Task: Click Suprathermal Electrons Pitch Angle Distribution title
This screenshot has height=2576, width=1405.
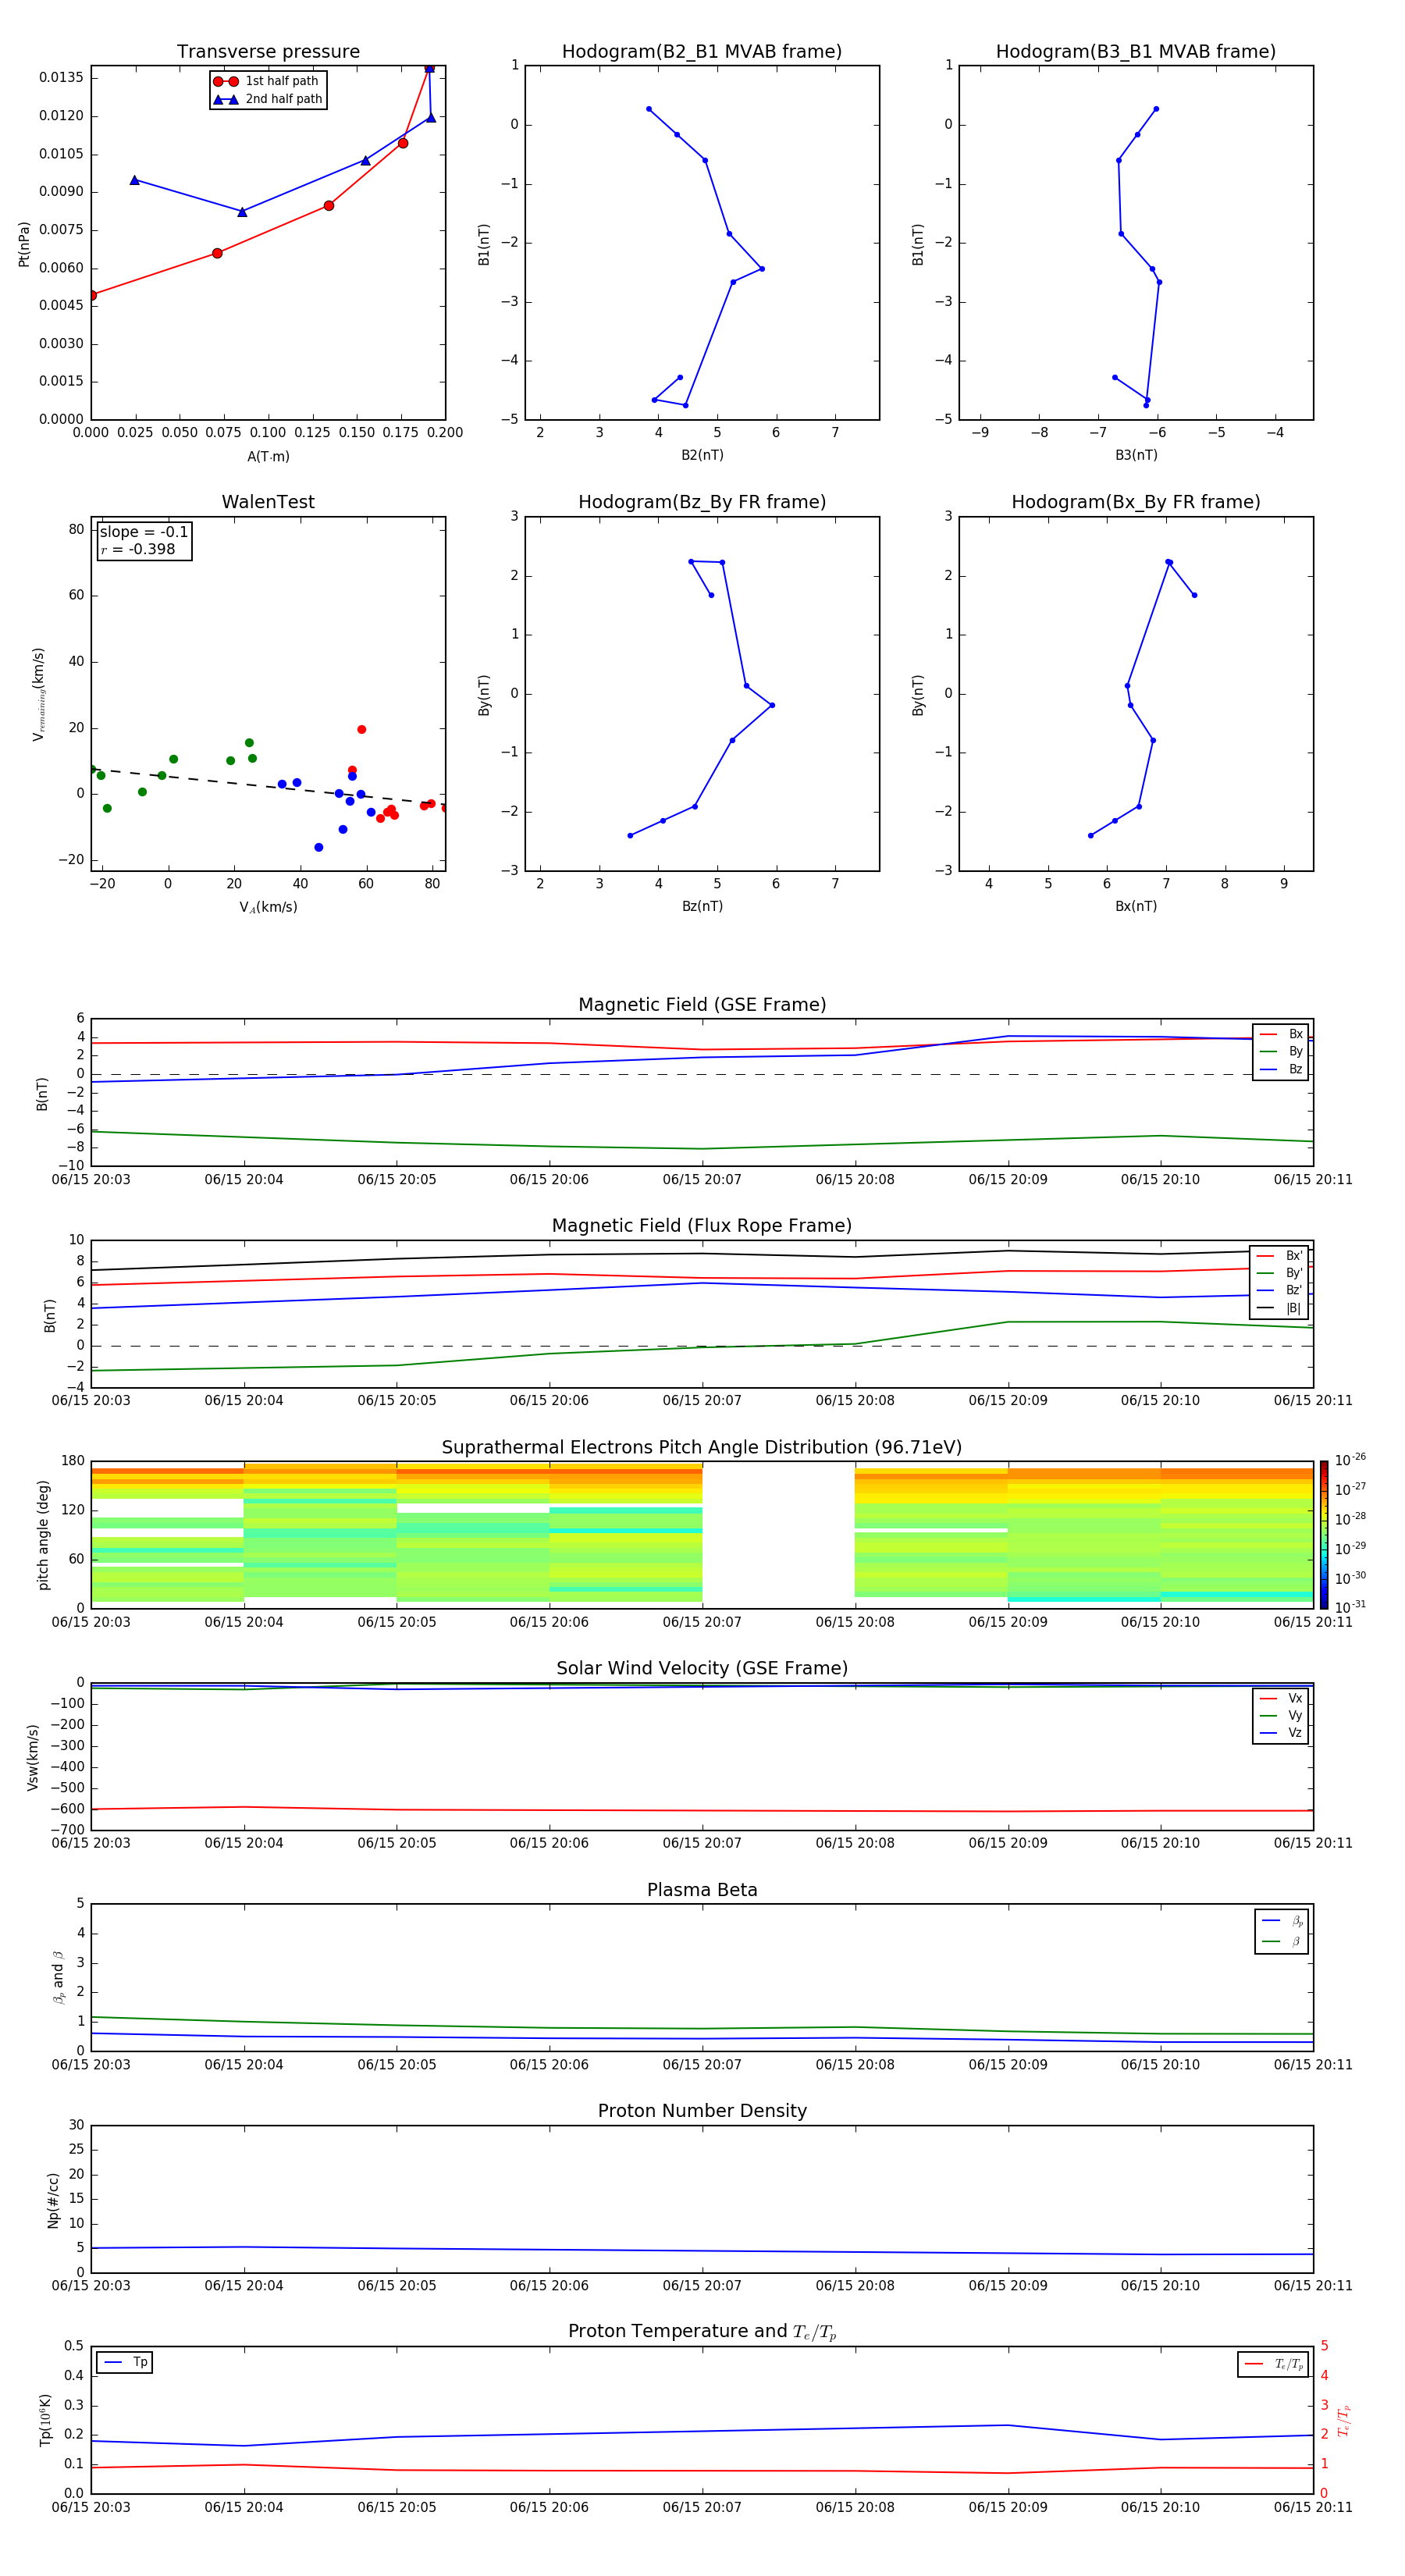Action: pos(702,1448)
